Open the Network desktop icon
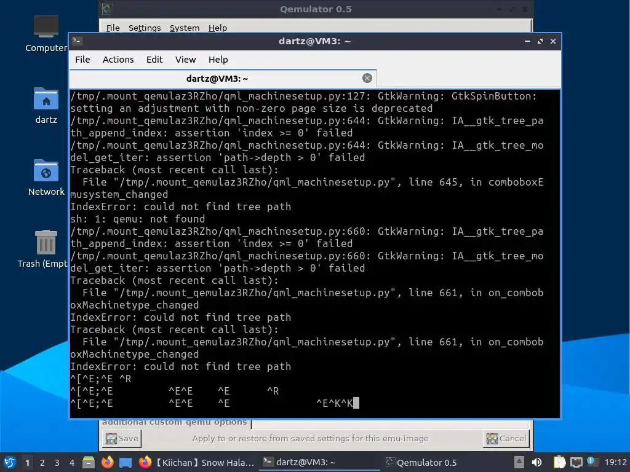630x472 pixels. pyautogui.click(x=46, y=178)
